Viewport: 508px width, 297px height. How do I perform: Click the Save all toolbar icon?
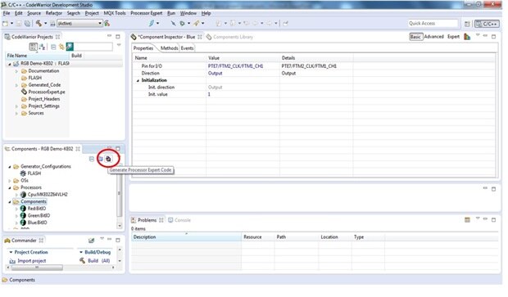tap(28, 24)
